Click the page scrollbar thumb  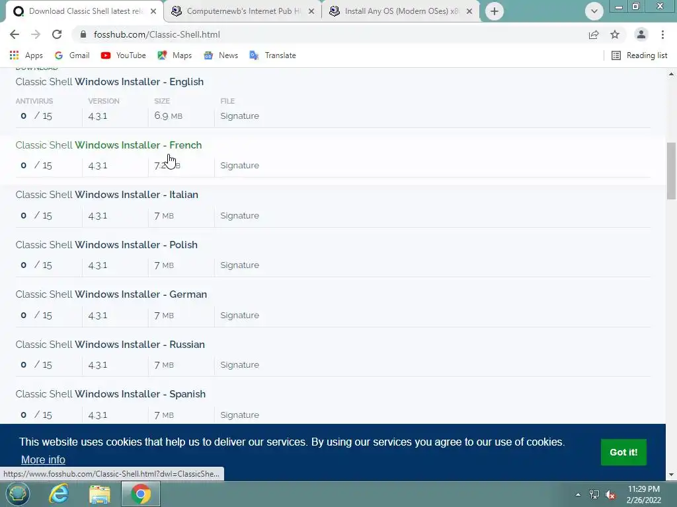point(672,171)
